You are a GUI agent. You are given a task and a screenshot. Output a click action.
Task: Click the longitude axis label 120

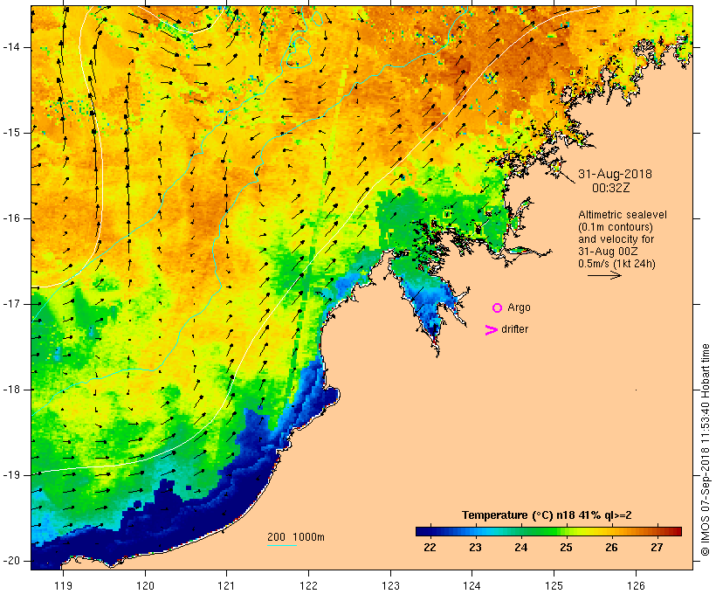pos(145,585)
